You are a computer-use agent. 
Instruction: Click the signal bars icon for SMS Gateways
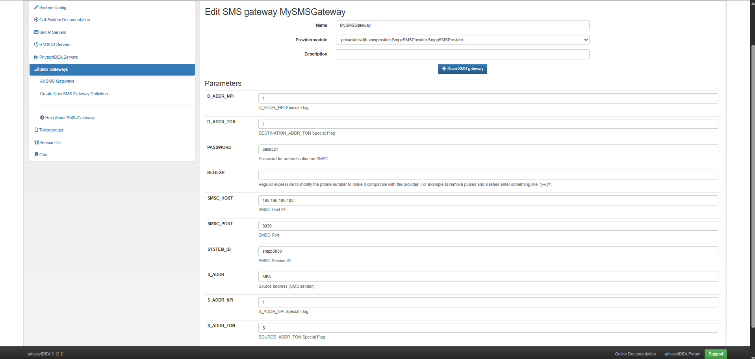pos(36,69)
